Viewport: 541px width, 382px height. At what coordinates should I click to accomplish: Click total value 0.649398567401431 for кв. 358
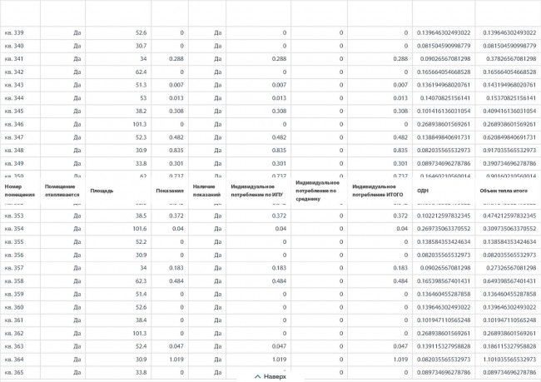tap(509, 281)
